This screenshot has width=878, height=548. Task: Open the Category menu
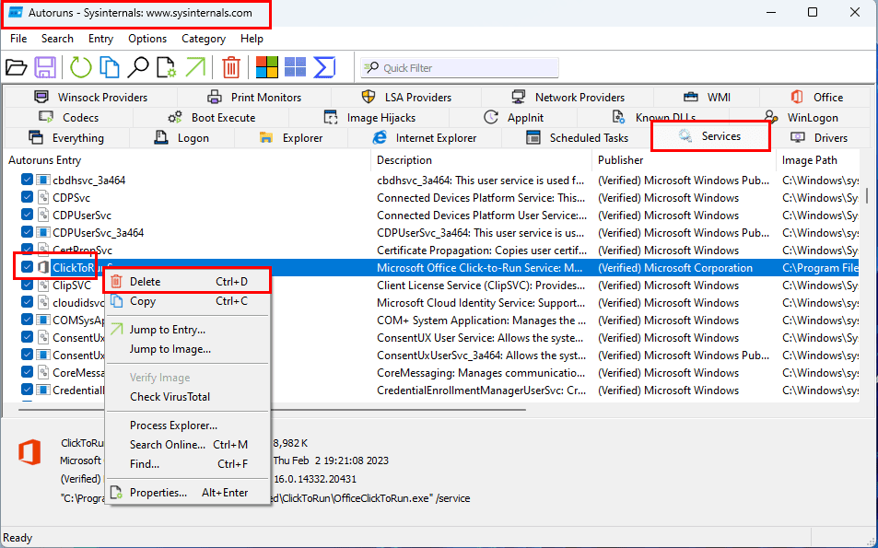point(204,39)
